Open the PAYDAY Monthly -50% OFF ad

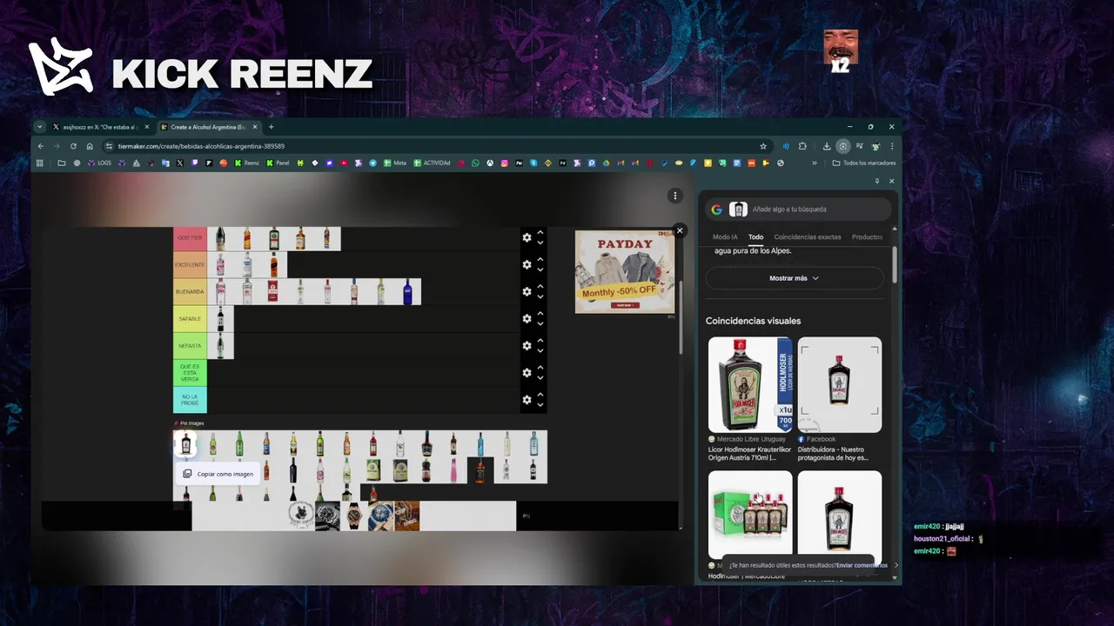625,271
